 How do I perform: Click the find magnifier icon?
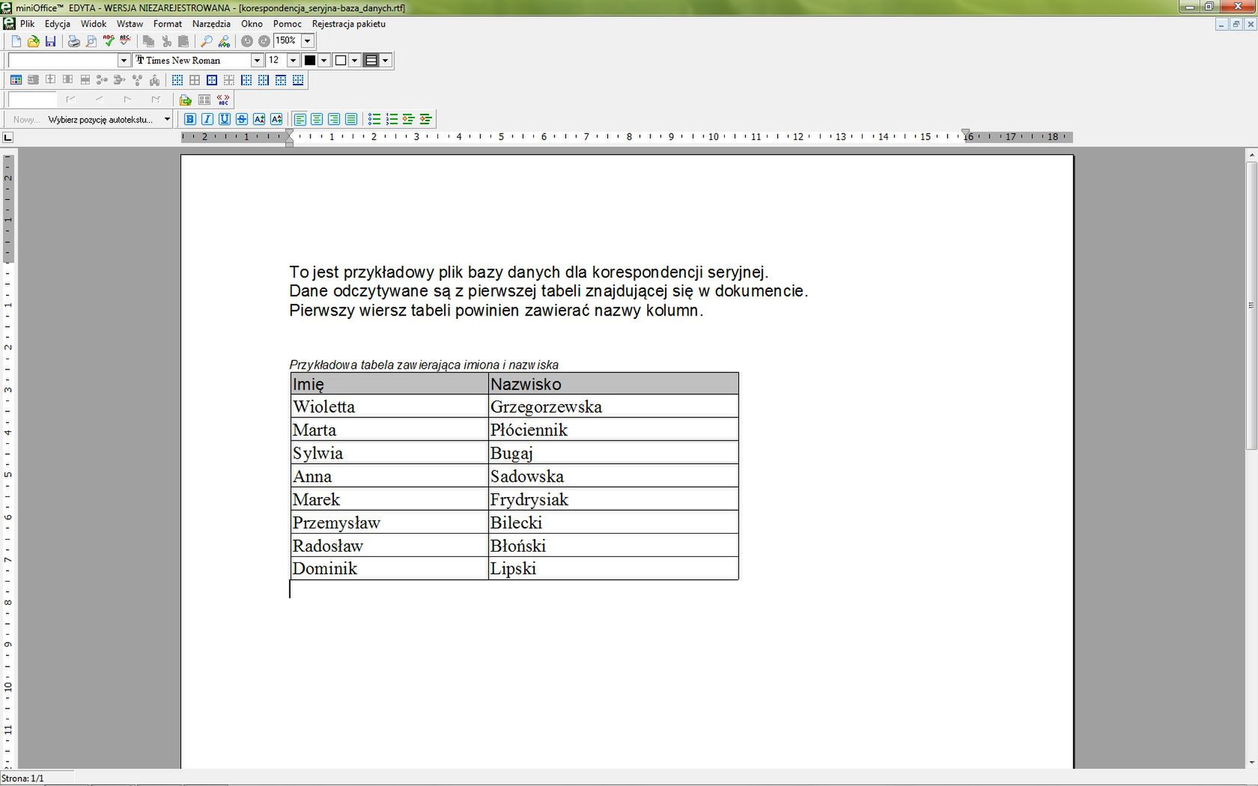click(x=207, y=41)
